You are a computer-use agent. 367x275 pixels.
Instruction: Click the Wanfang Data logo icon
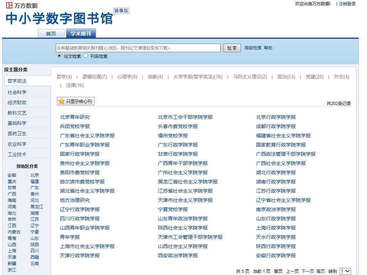pyautogui.click(x=9, y=5)
